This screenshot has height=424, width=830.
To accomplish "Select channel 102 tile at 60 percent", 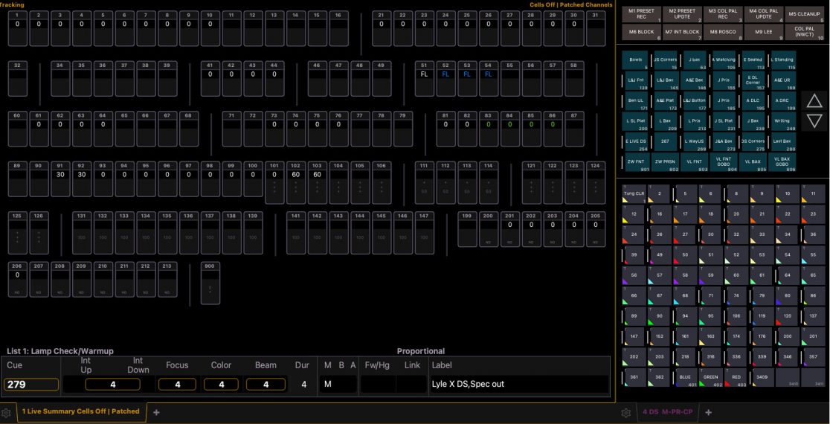I will pyautogui.click(x=296, y=182).
